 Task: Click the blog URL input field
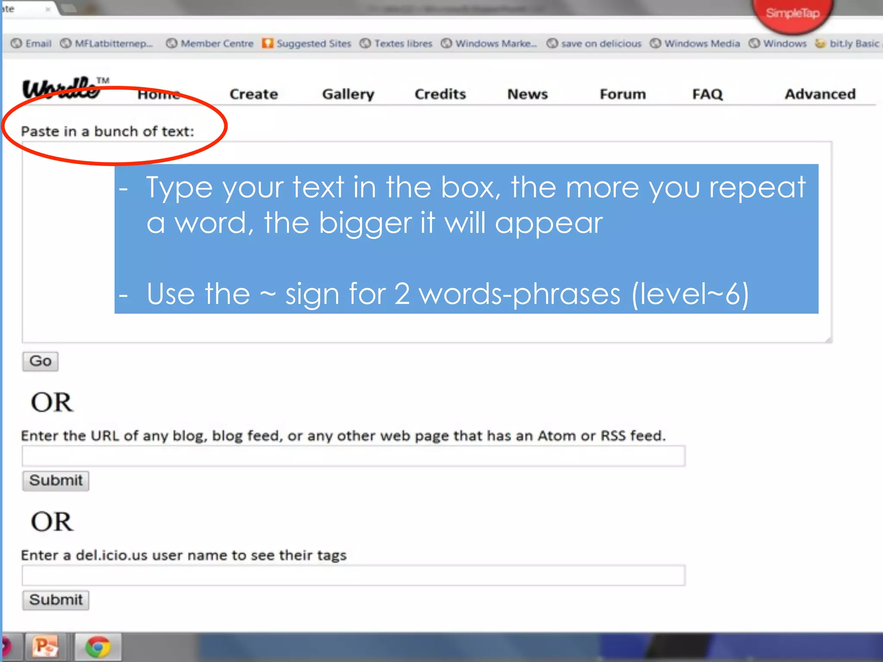click(x=354, y=456)
